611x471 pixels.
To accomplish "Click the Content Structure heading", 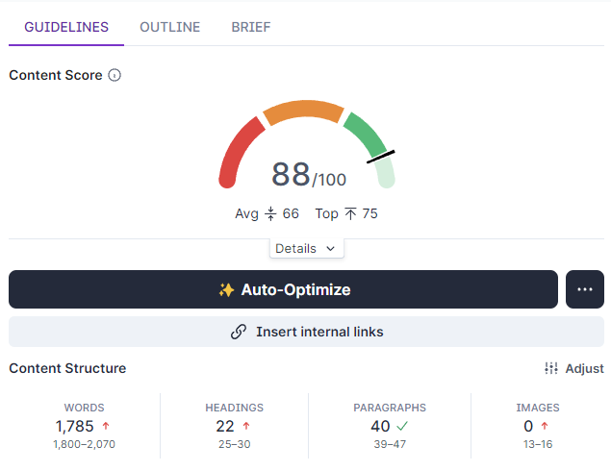I will click(x=67, y=368).
